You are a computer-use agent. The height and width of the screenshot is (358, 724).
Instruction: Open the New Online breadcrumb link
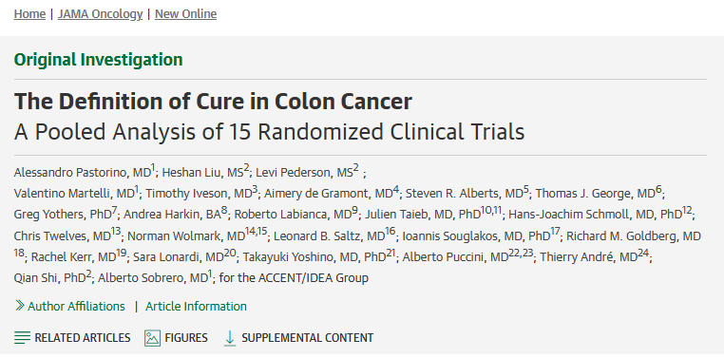click(185, 14)
